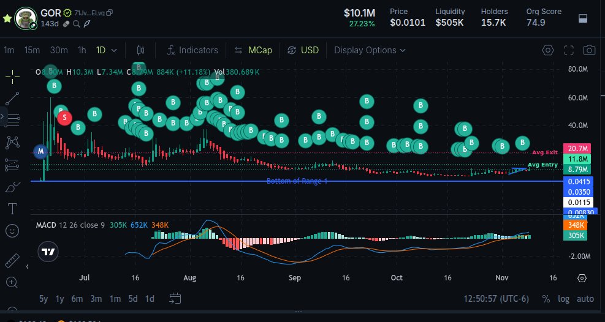Toggle log scale mode
Screen dimensions: 605x322
point(564,299)
